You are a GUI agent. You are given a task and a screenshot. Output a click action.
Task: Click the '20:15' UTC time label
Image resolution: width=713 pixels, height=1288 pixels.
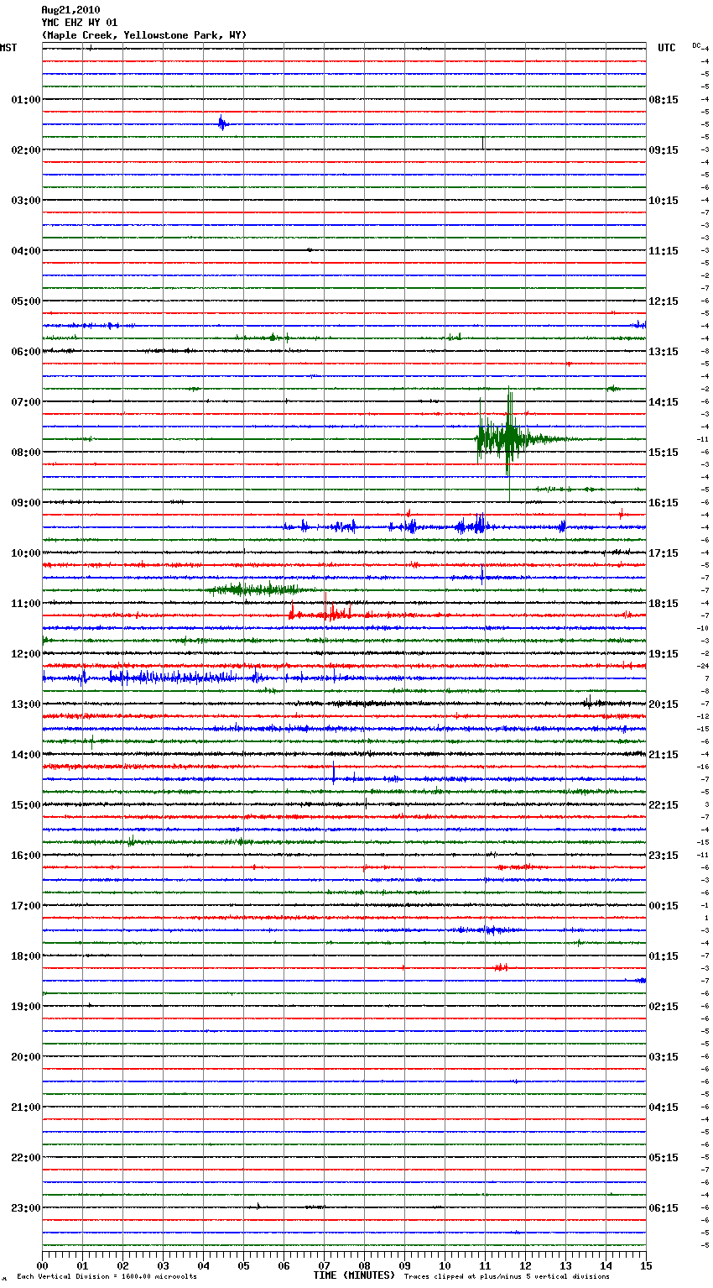point(664,704)
